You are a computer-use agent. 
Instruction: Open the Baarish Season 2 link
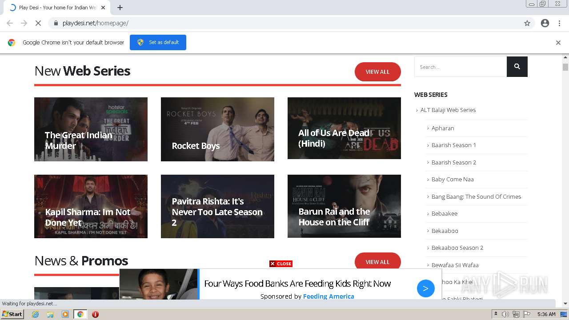click(454, 162)
